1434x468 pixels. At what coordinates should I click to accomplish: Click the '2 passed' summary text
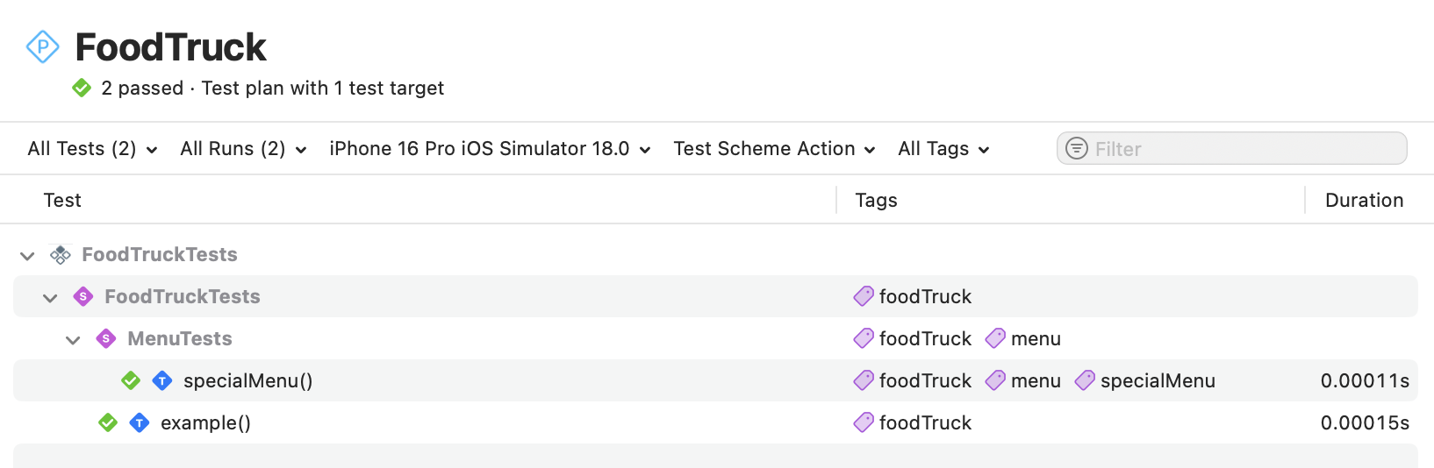(142, 89)
